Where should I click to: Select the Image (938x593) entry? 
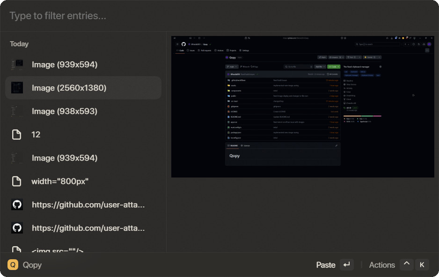tap(83, 111)
